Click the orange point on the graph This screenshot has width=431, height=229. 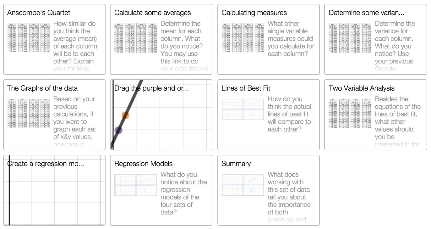point(125,115)
